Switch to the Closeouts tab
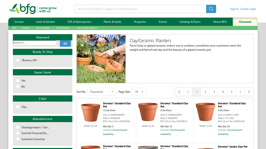This screenshot has width=266, height=149. 245,22
